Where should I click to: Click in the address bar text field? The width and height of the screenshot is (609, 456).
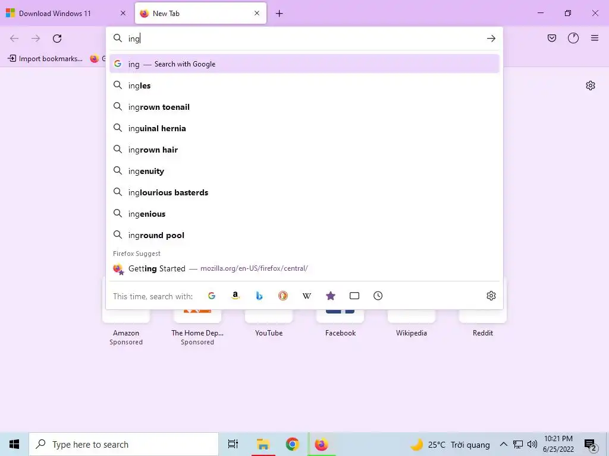[x=305, y=39]
